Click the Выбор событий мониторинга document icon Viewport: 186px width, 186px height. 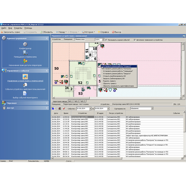pyautogui.click(x=25, y=93)
